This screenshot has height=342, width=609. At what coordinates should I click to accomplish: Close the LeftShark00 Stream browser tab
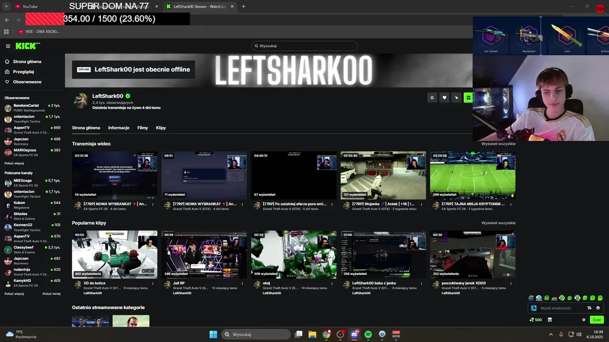pyautogui.click(x=232, y=7)
